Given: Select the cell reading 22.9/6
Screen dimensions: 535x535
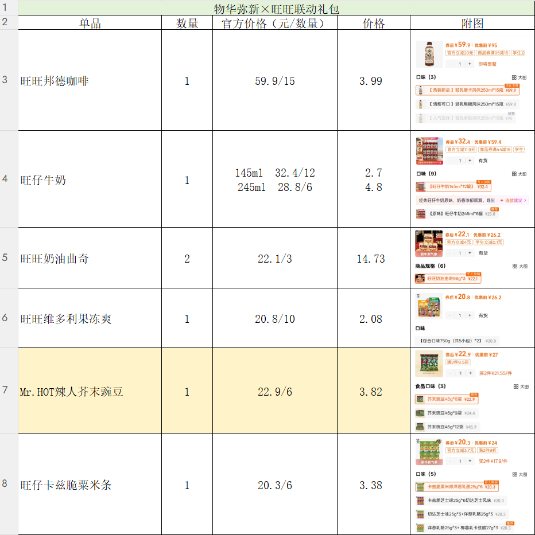Looking at the screenshot, I should tap(274, 390).
